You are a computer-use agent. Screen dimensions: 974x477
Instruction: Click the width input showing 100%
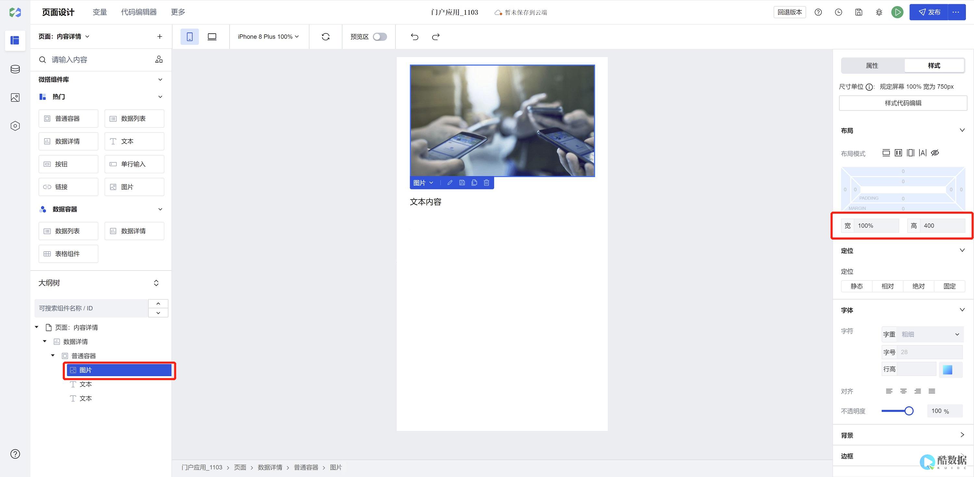point(877,225)
